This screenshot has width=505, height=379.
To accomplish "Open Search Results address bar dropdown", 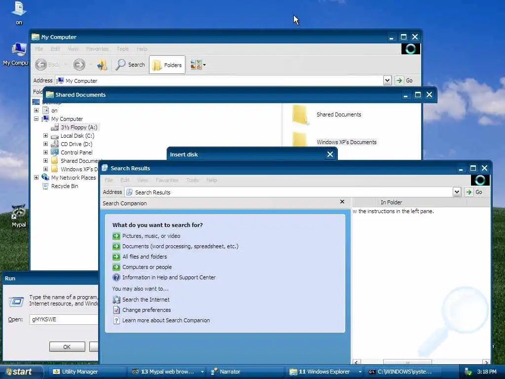I will click(457, 192).
